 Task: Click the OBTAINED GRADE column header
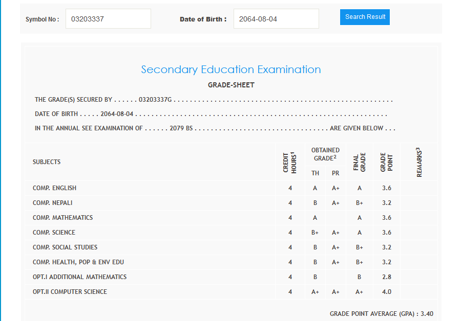point(325,154)
